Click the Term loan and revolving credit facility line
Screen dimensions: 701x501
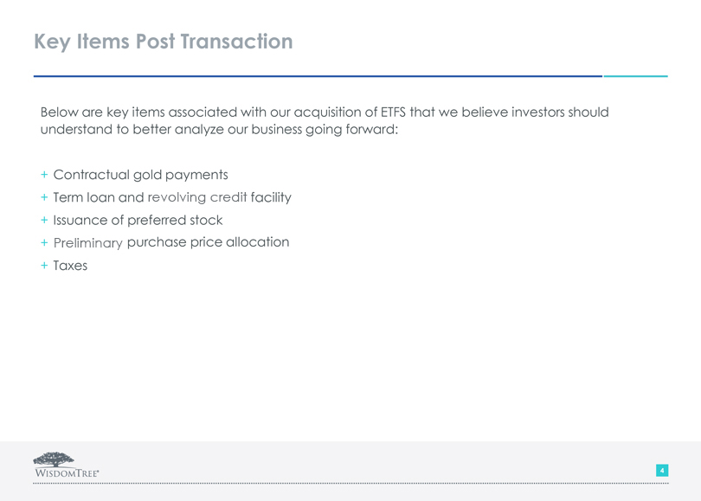[x=172, y=197]
